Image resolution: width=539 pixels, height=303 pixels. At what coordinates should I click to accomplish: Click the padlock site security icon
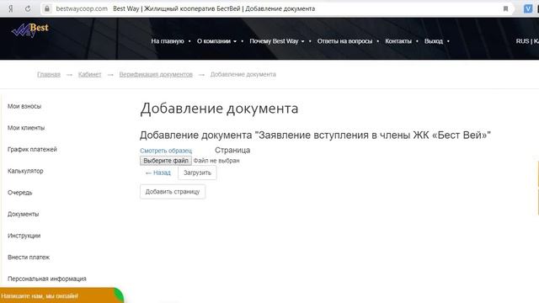pyautogui.click(x=47, y=9)
